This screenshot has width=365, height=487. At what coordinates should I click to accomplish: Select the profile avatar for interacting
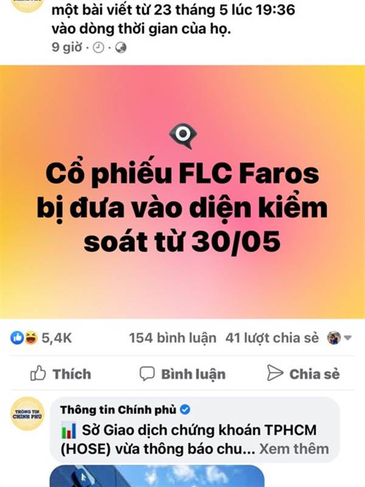(x=334, y=338)
